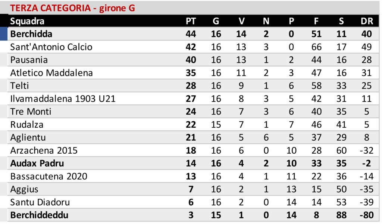This screenshot has height=224, width=382.
Task: Select the Squadra column header
Action: pos(27,21)
